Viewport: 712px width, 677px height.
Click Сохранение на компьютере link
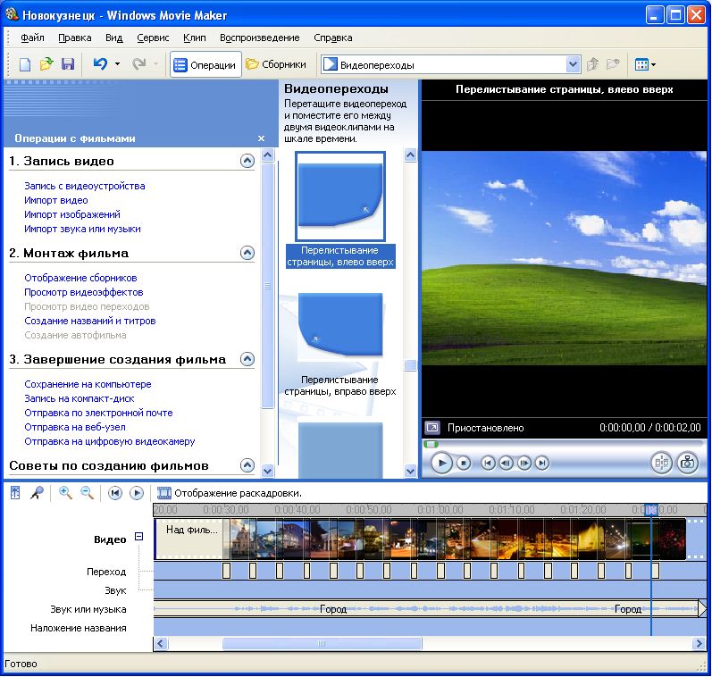tap(88, 384)
